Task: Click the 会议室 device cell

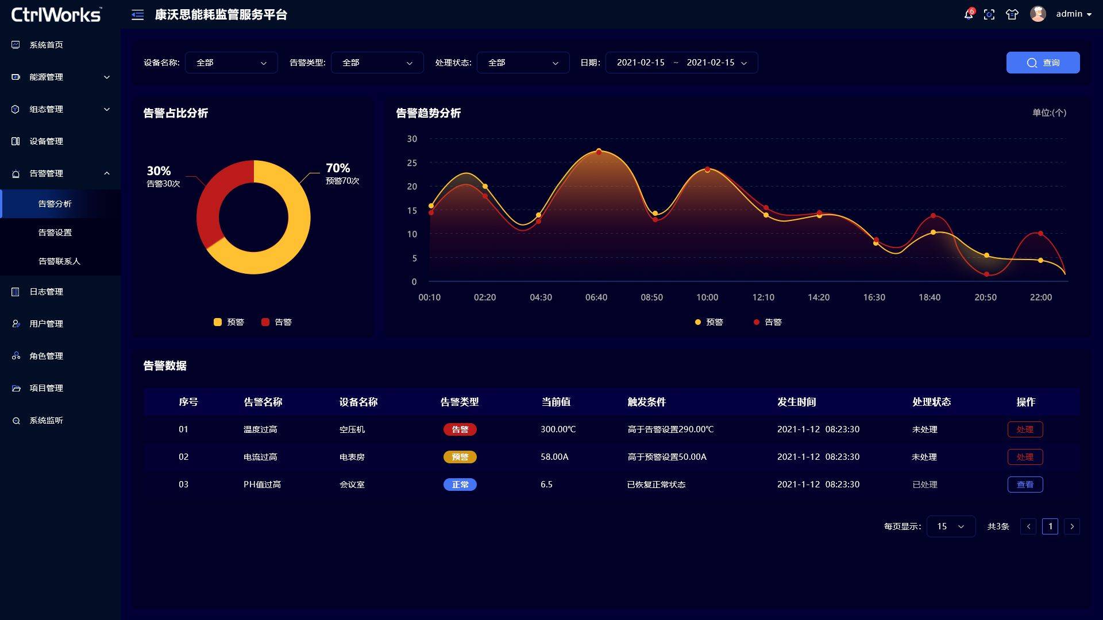Action: (352, 485)
